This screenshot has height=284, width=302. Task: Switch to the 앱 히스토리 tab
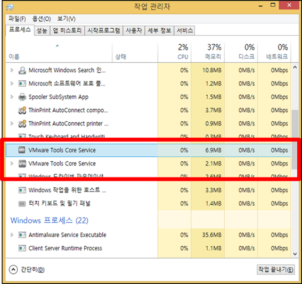[67, 30]
